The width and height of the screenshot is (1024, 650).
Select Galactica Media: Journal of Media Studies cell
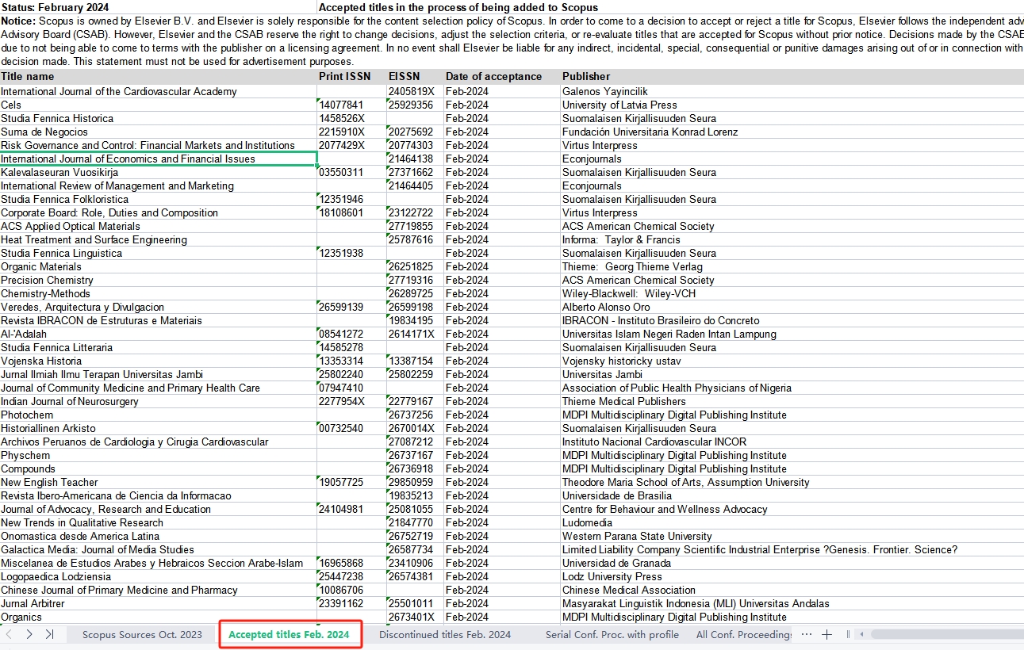click(x=159, y=549)
